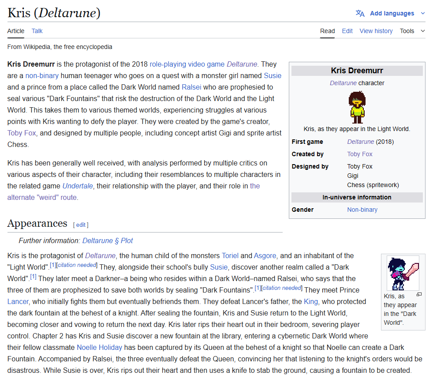Image resolution: width=433 pixels, height=379 pixels.
Task: Follow the Toby Fox link in intro text
Action: (x=22, y=133)
